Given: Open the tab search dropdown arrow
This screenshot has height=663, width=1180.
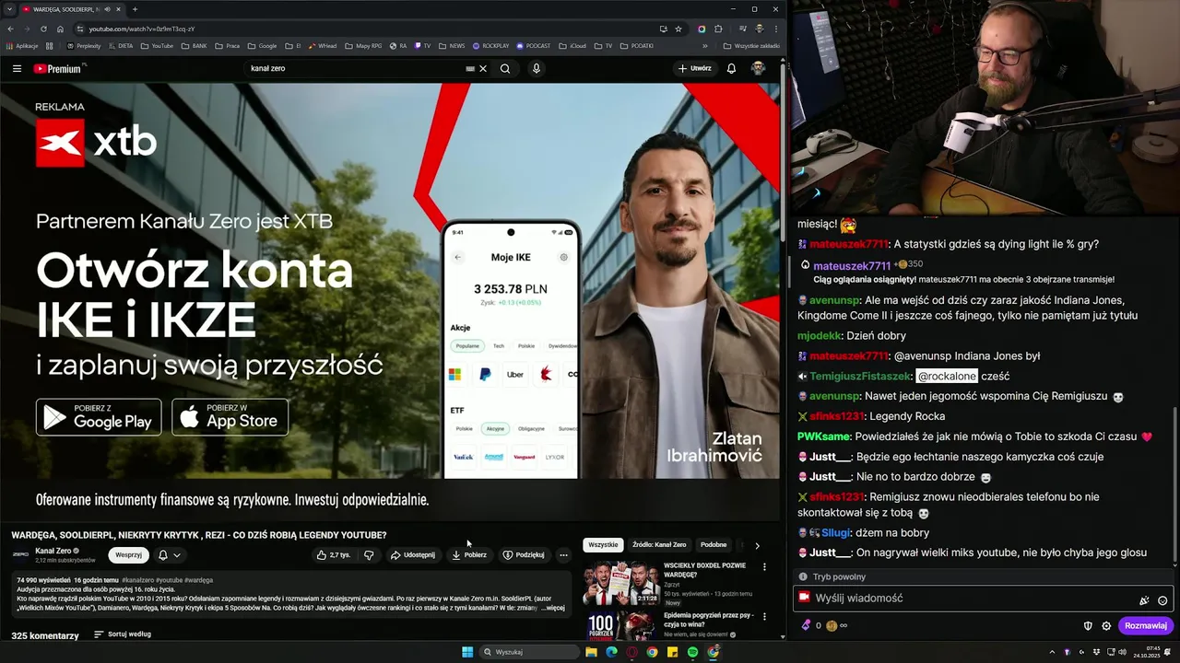Looking at the screenshot, I should (8, 9).
